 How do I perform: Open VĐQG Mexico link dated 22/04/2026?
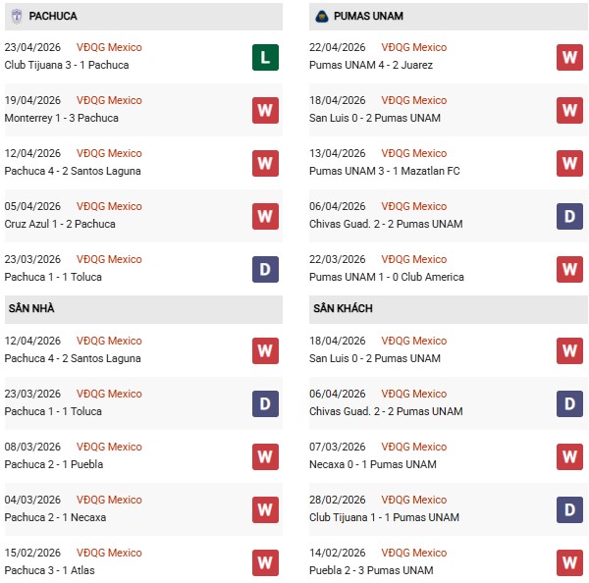[x=413, y=47]
